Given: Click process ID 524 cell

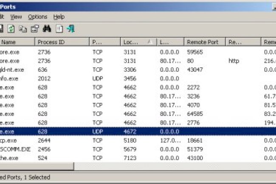Looking at the screenshot, I should pyautogui.click(x=42, y=158).
